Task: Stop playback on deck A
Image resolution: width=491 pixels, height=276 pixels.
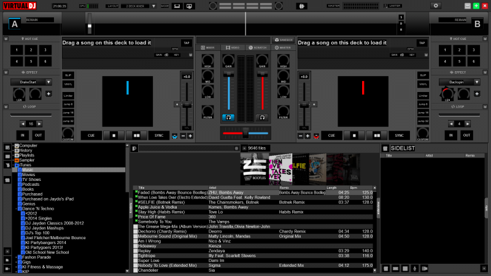Action: (x=114, y=136)
